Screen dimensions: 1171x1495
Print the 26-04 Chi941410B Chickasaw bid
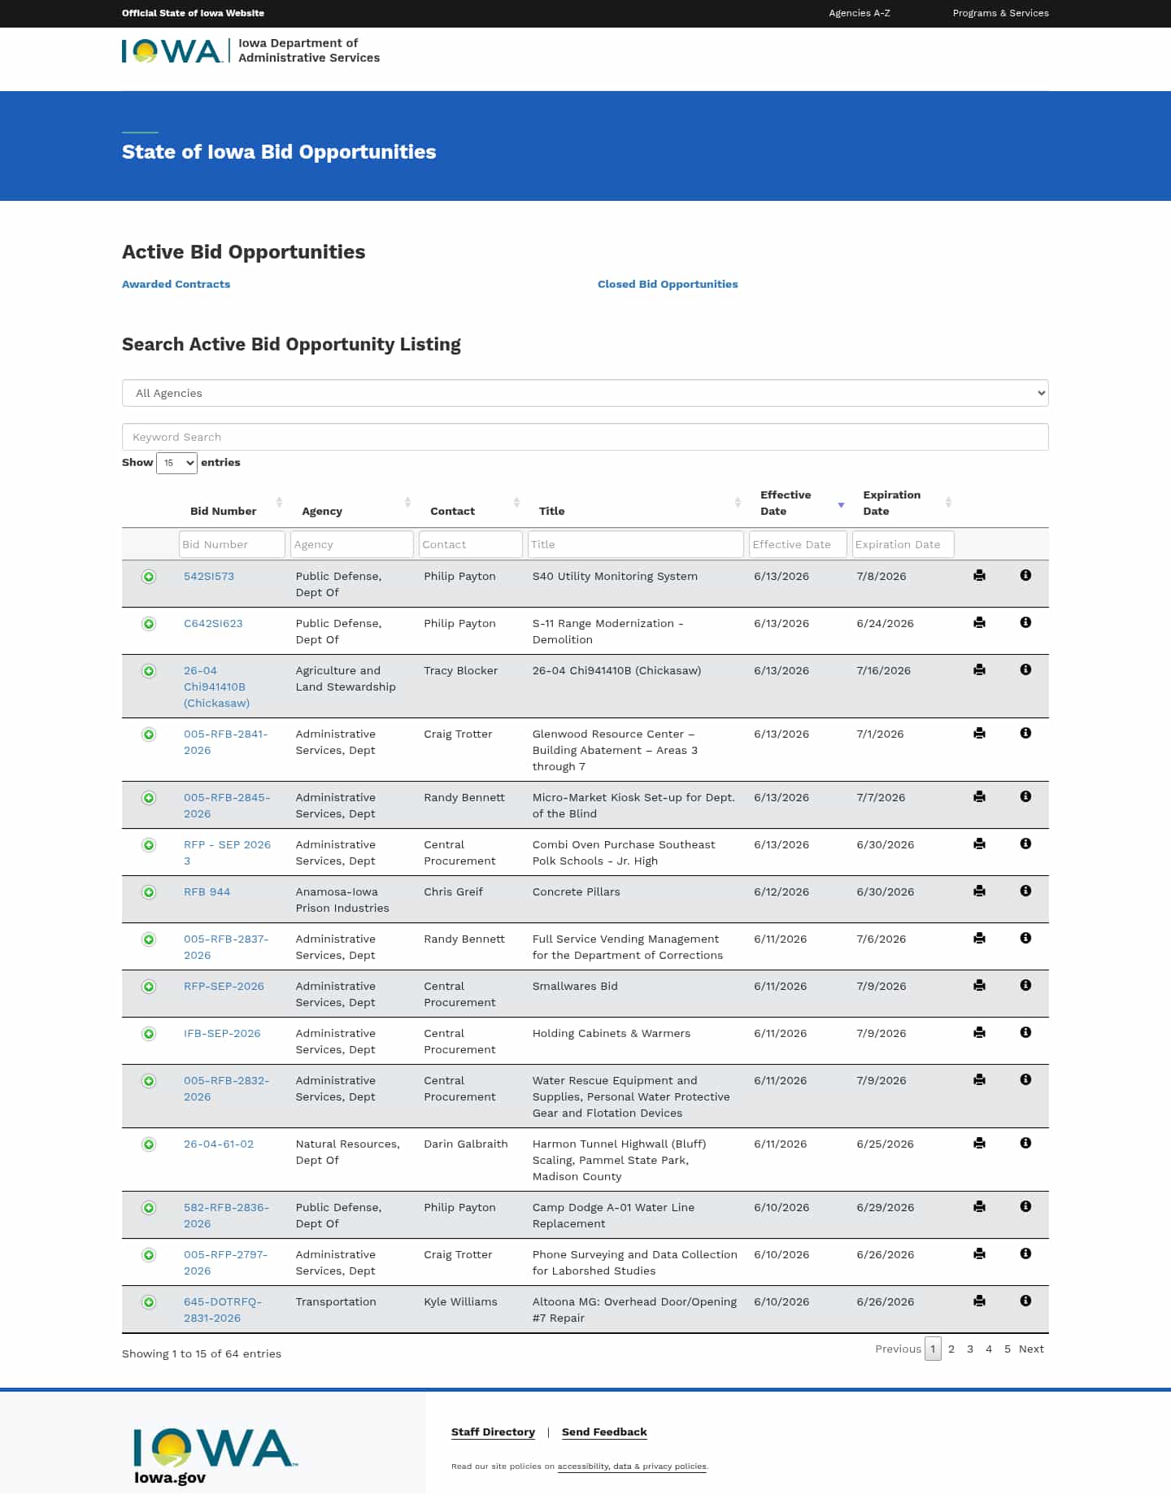coord(979,670)
